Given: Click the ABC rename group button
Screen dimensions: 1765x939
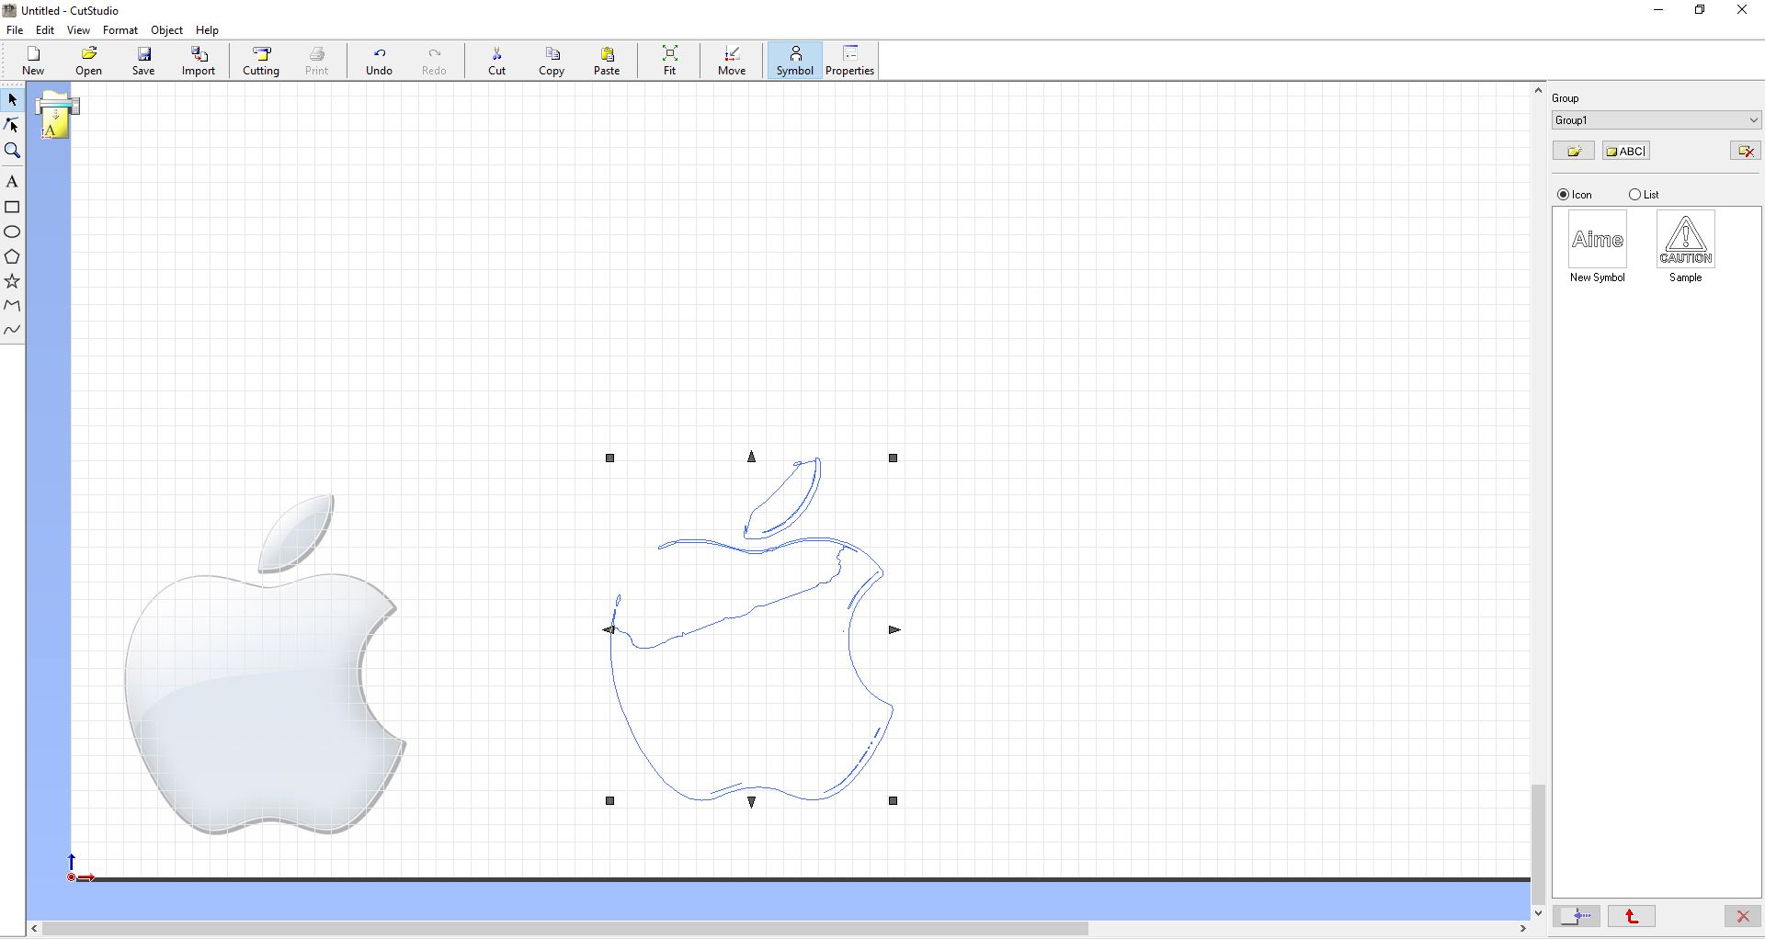Looking at the screenshot, I should (1626, 151).
